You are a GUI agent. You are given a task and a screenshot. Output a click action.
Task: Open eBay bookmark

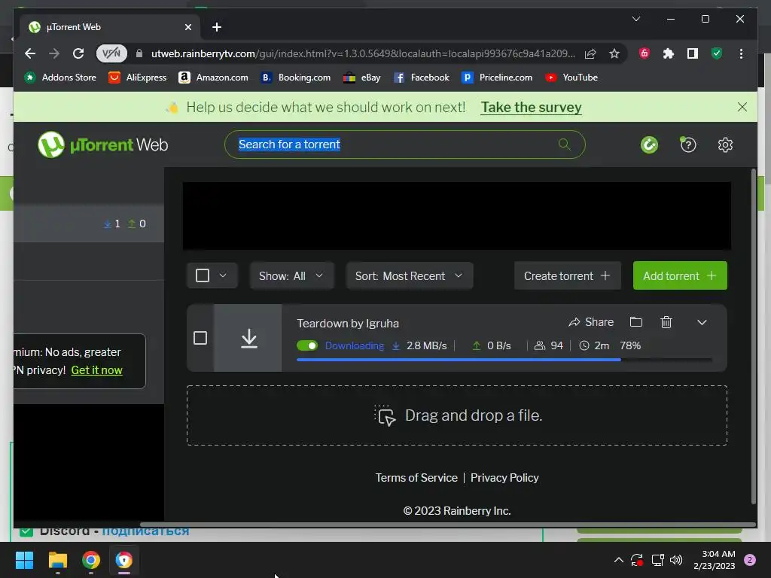coord(362,78)
